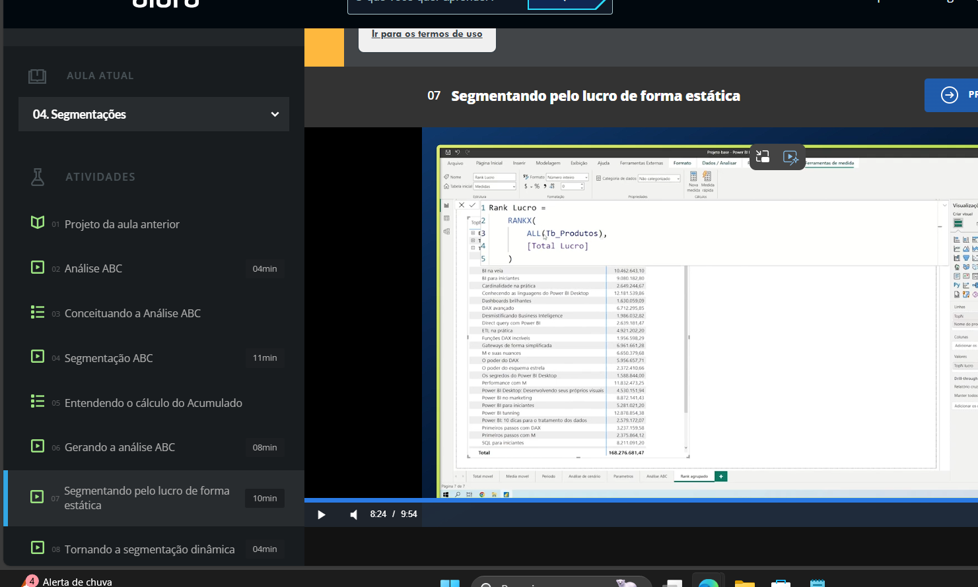Mute the video with the speaker icon
Image resolution: width=978 pixels, height=587 pixels.
click(354, 514)
